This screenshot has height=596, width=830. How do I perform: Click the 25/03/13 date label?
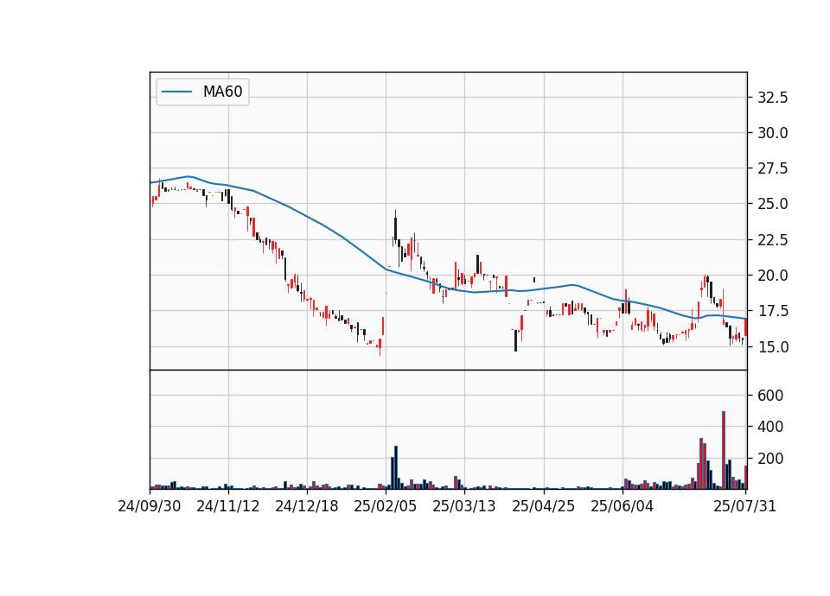point(464,506)
